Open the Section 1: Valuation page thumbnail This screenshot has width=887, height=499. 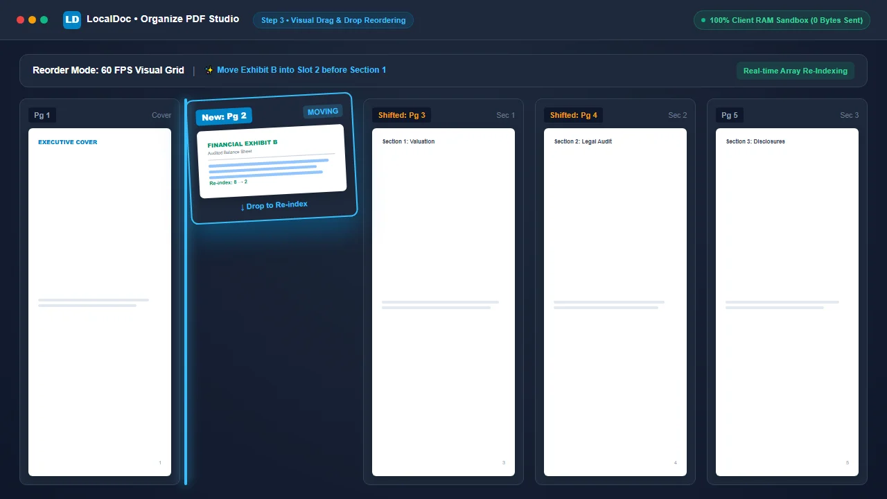click(x=443, y=302)
